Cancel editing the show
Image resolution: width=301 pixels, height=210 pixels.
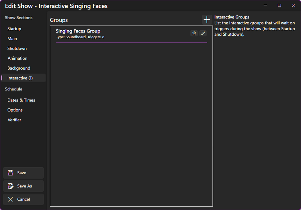point(23,199)
